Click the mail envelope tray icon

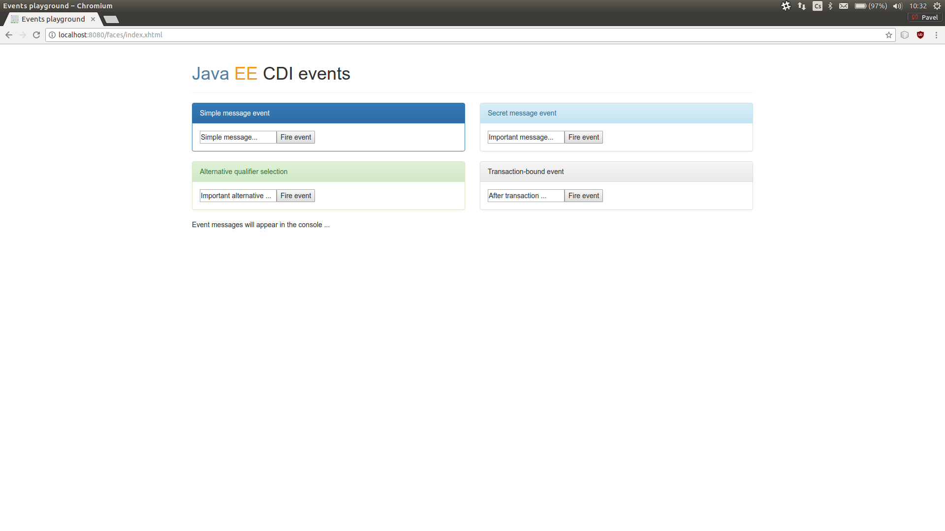click(x=844, y=6)
